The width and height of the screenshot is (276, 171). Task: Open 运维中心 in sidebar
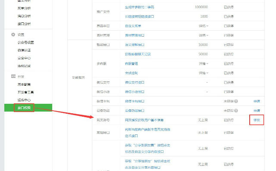24,100
